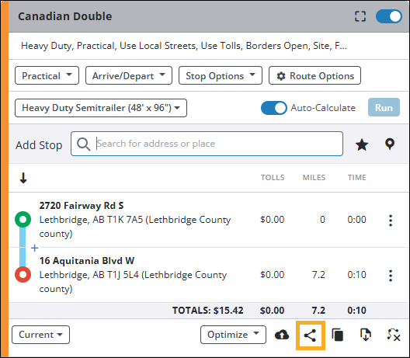
Task: Expand route card with fullscreen icon
Action: [360, 16]
